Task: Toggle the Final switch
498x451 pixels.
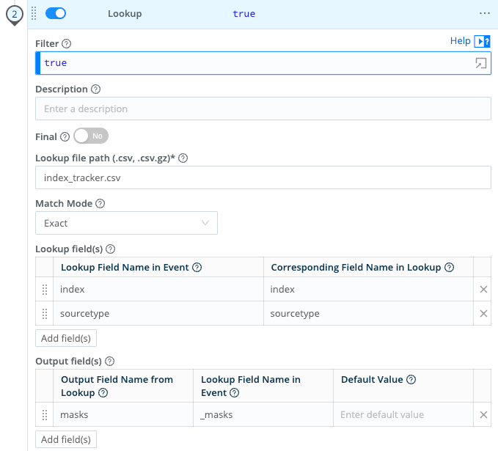Action: pos(91,136)
